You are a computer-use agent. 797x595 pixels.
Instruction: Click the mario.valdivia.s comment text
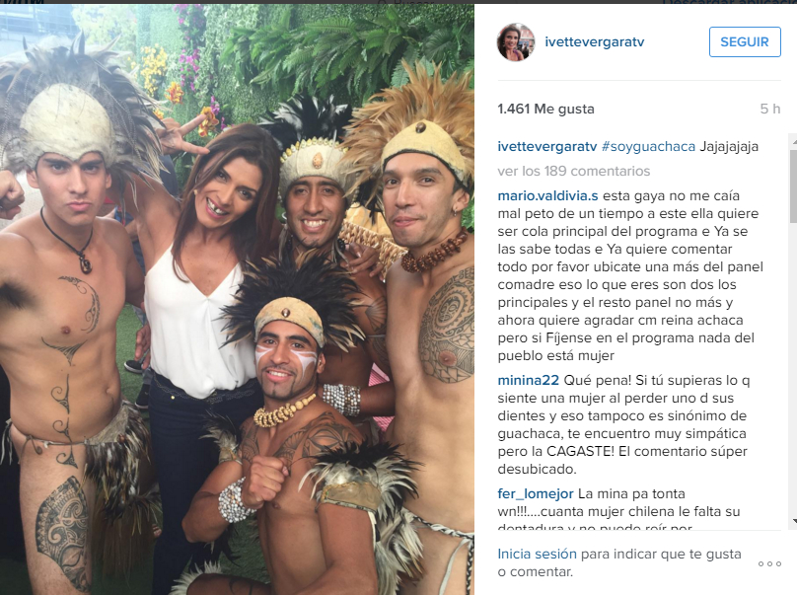pyautogui.click(x=630, y=275)
